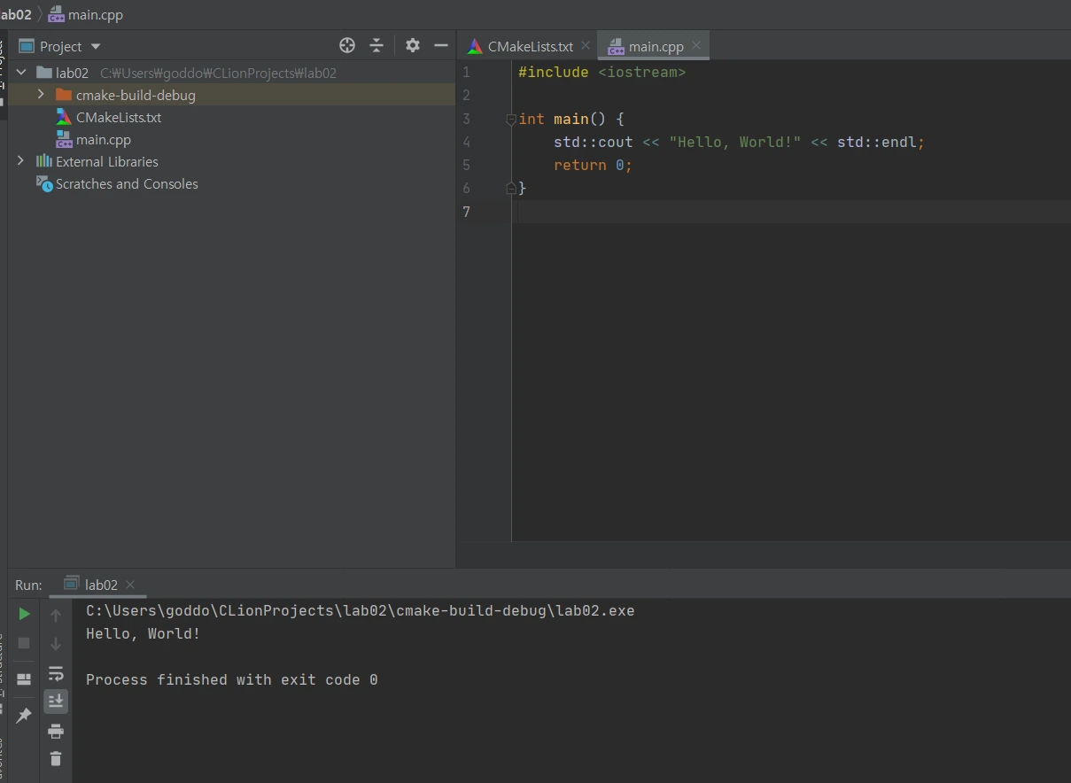Click "return 0;" in the editor
The image size is (1071, 783).
click(594, 165)
